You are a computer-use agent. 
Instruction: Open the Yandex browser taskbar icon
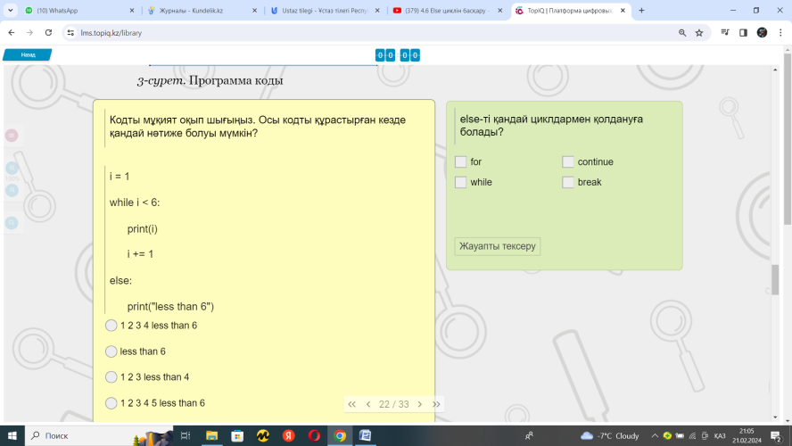pyautogui.click(x=288, y=435)
